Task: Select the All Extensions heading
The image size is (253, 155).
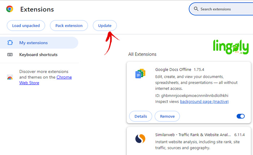Action: (142, 54)
